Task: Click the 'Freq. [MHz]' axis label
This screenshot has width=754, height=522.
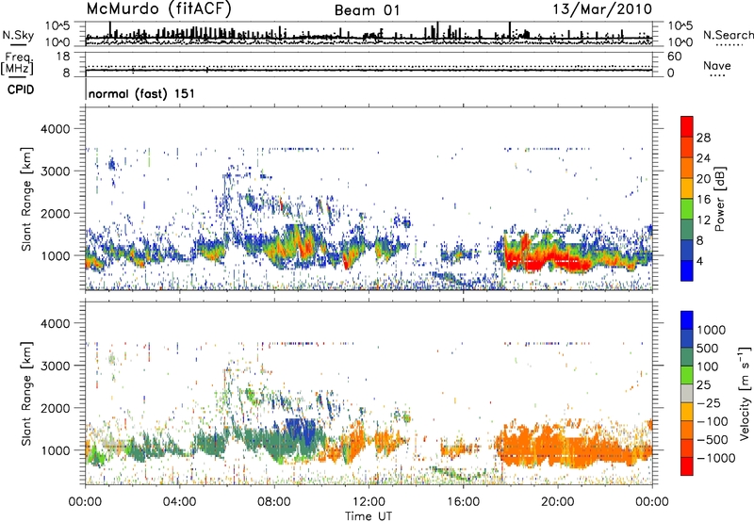Action: [x=17, y=64]
